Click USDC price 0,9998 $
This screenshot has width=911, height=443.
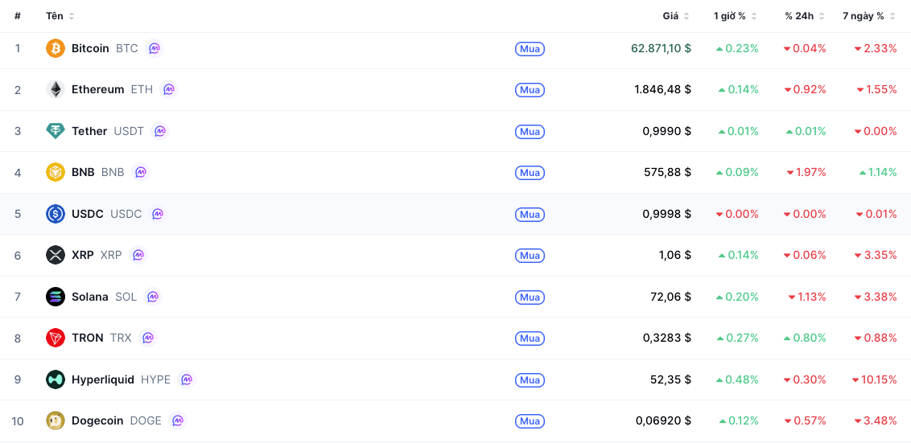click(667, 214)
